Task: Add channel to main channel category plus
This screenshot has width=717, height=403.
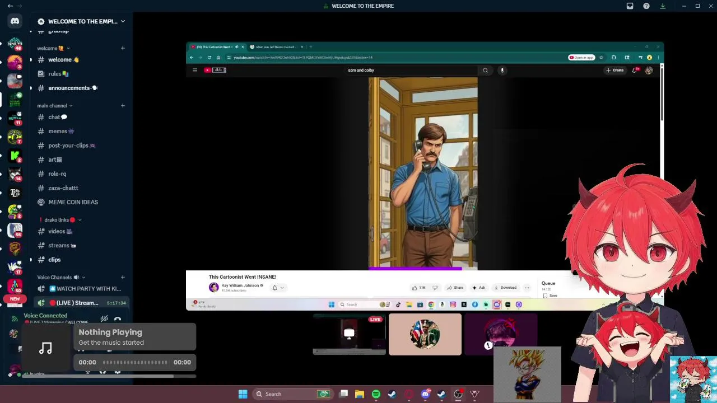Action: pos(123,105)
